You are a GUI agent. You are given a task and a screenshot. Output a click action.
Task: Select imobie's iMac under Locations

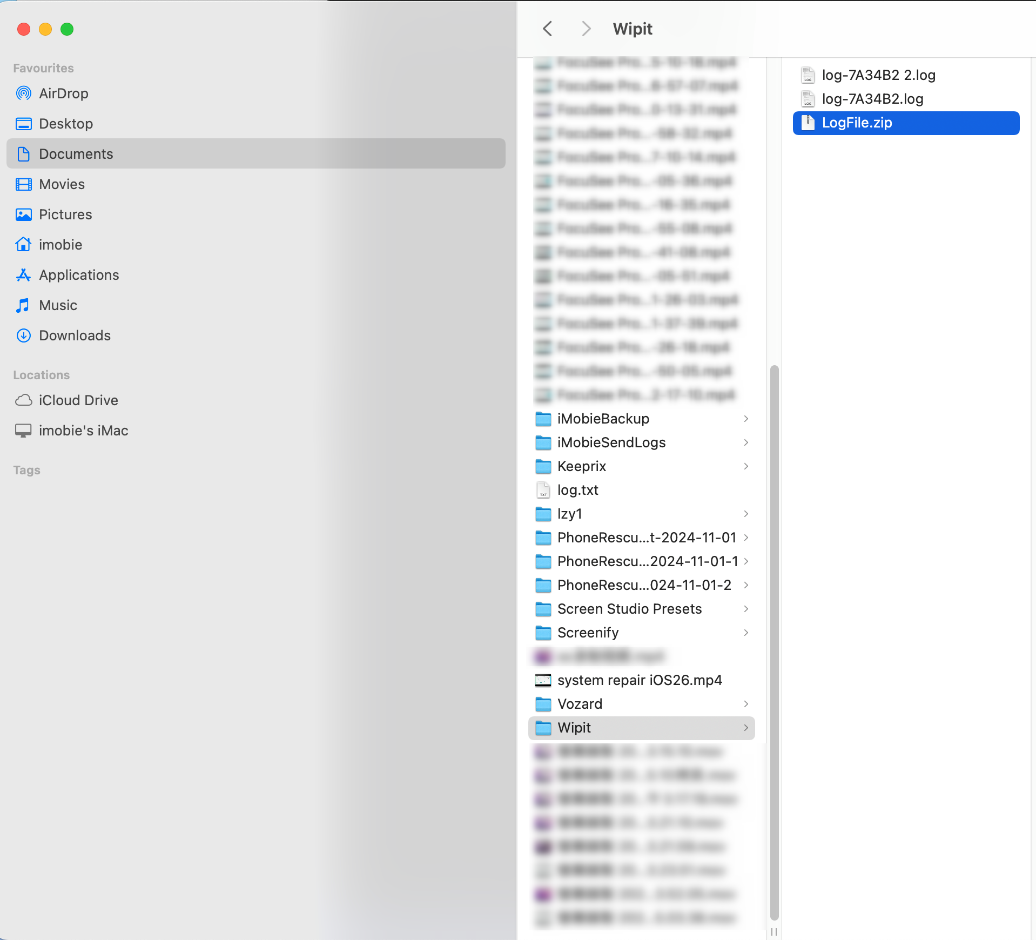83,430
